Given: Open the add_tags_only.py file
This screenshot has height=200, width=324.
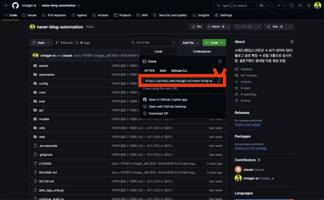Looking at the screenshot, I should [x=51, y=190].
